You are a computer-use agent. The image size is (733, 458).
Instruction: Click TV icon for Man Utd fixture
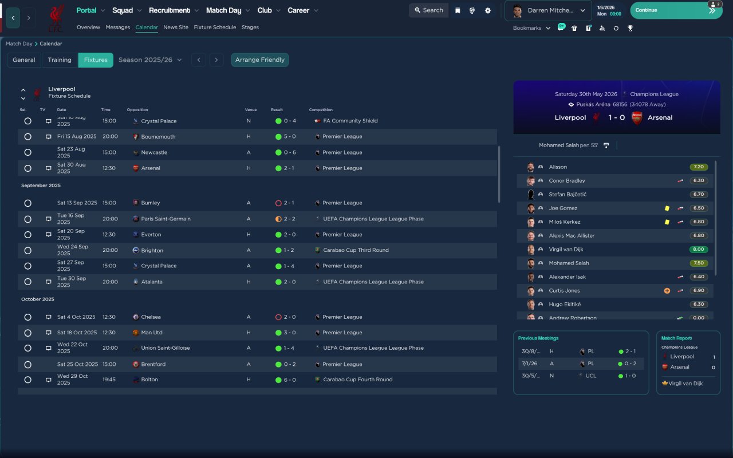[48, 333]
